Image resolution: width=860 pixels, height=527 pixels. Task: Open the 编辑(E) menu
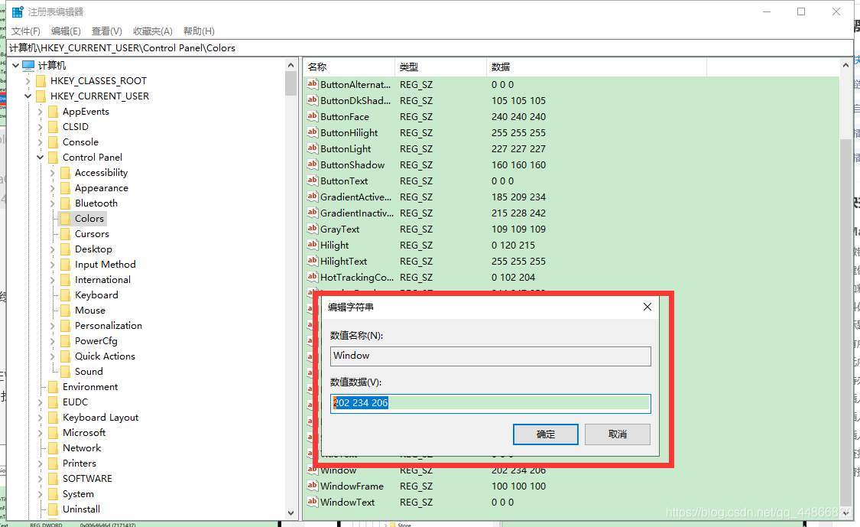[66, 31]
